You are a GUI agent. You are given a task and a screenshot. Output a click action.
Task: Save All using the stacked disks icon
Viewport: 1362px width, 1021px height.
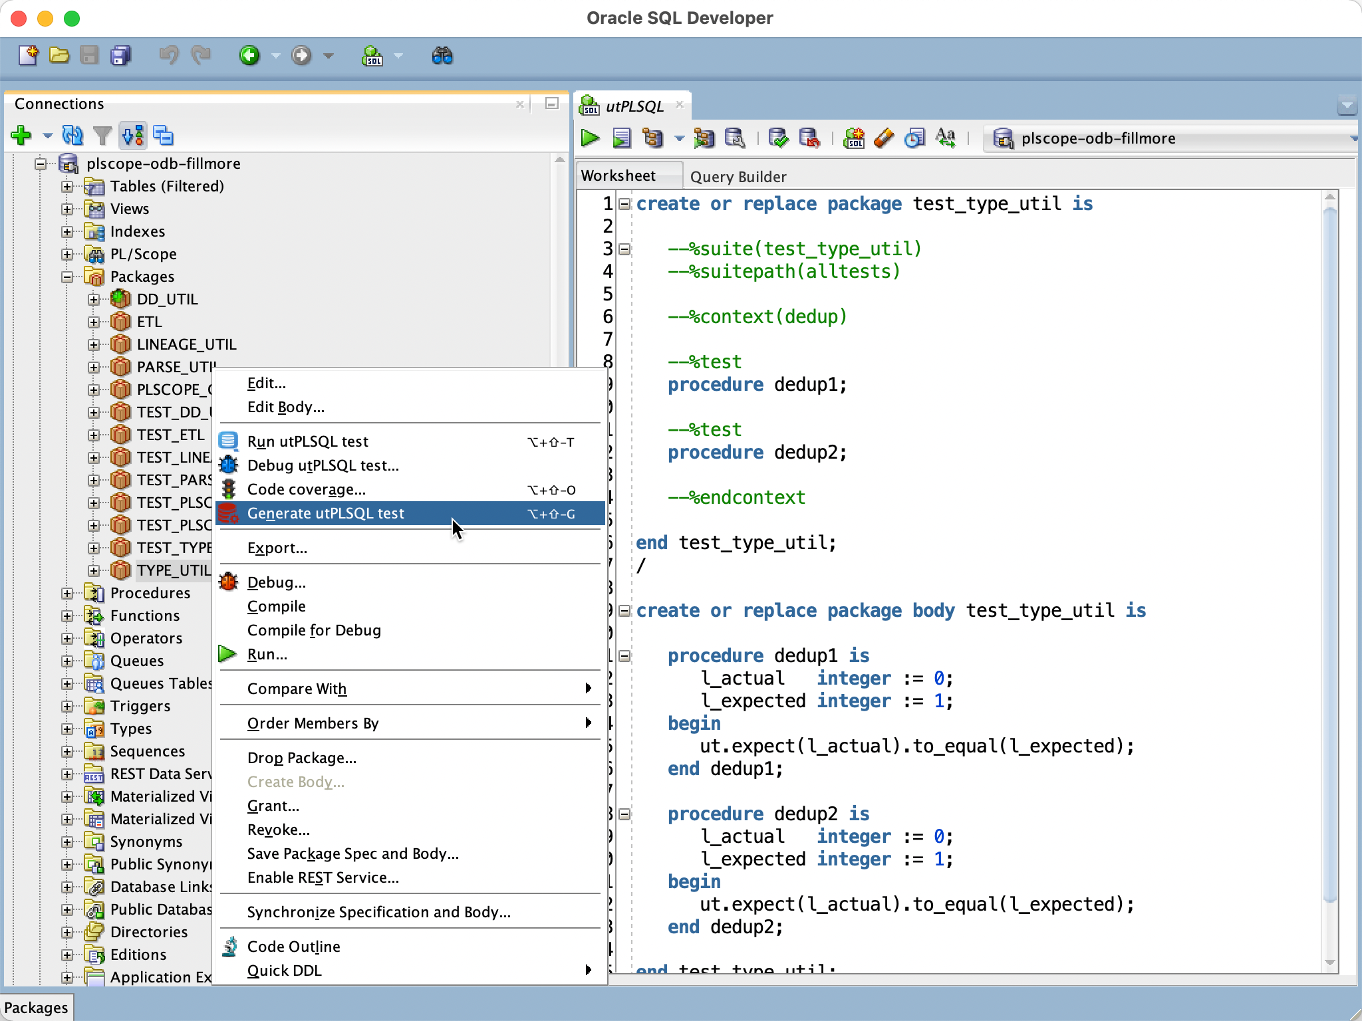pos(120,56)
